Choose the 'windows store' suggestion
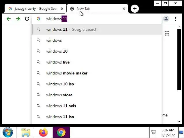184x138 pixels. pyautogui.click(x=97, y=95)
